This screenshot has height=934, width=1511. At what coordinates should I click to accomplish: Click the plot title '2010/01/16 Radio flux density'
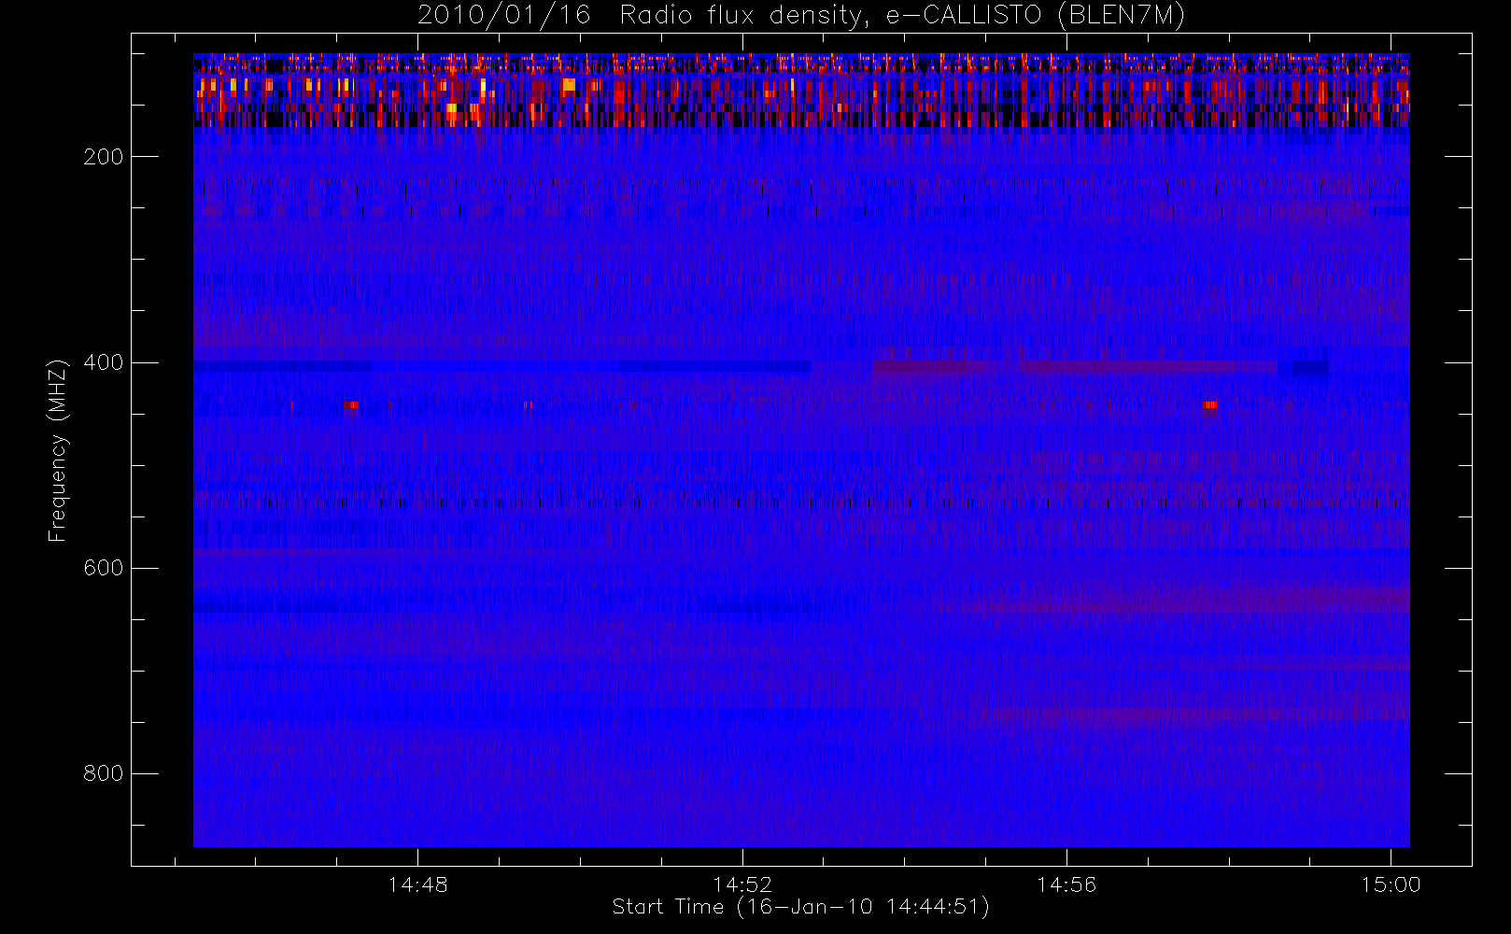(x=801, y=15)
